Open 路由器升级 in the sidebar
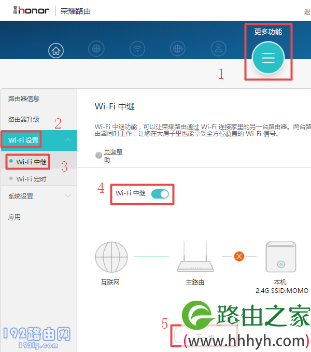 pyautogui.click(x=24, y=119)
